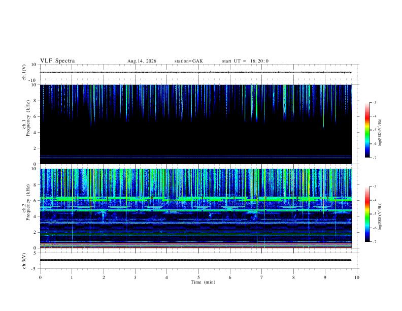This screenshot has width=402, height=311.
Task: Click the VLF Spectra plot title
Action: tap(57, 61)
